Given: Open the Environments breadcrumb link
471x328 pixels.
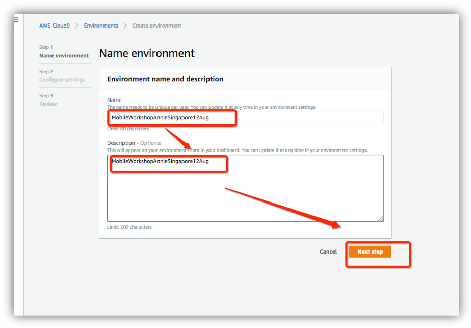Looking at the screenshot, I should [101, 26].
